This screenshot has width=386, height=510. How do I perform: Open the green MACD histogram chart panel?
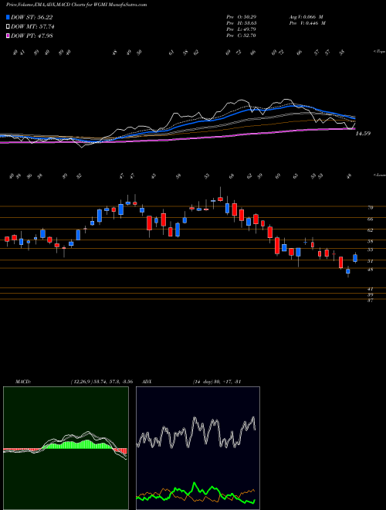(66, 448)
